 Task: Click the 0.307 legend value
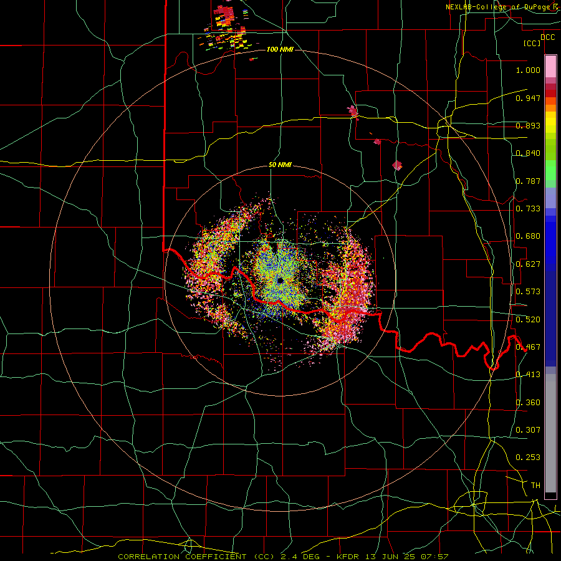pyautogui.click(x=528, y=430)
